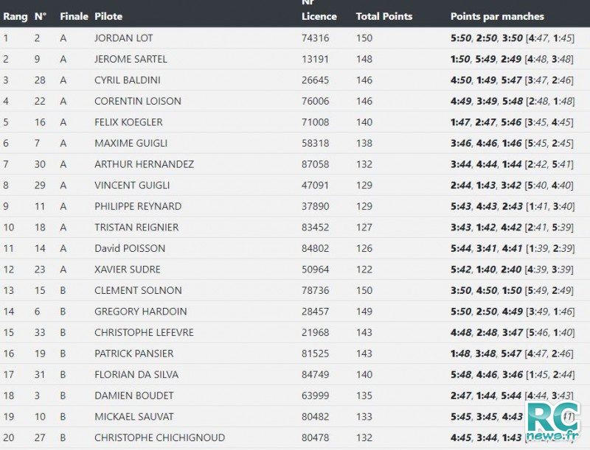Click the RC news.fr watermark logo
Screen dimensions: 590x450
pyautogui.click(x=554, y=421)
